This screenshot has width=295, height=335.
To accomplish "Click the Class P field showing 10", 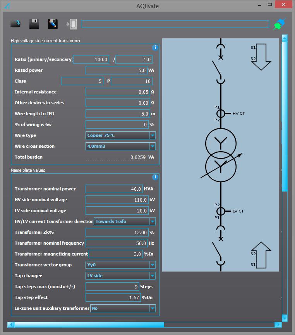I will (131, 81).
